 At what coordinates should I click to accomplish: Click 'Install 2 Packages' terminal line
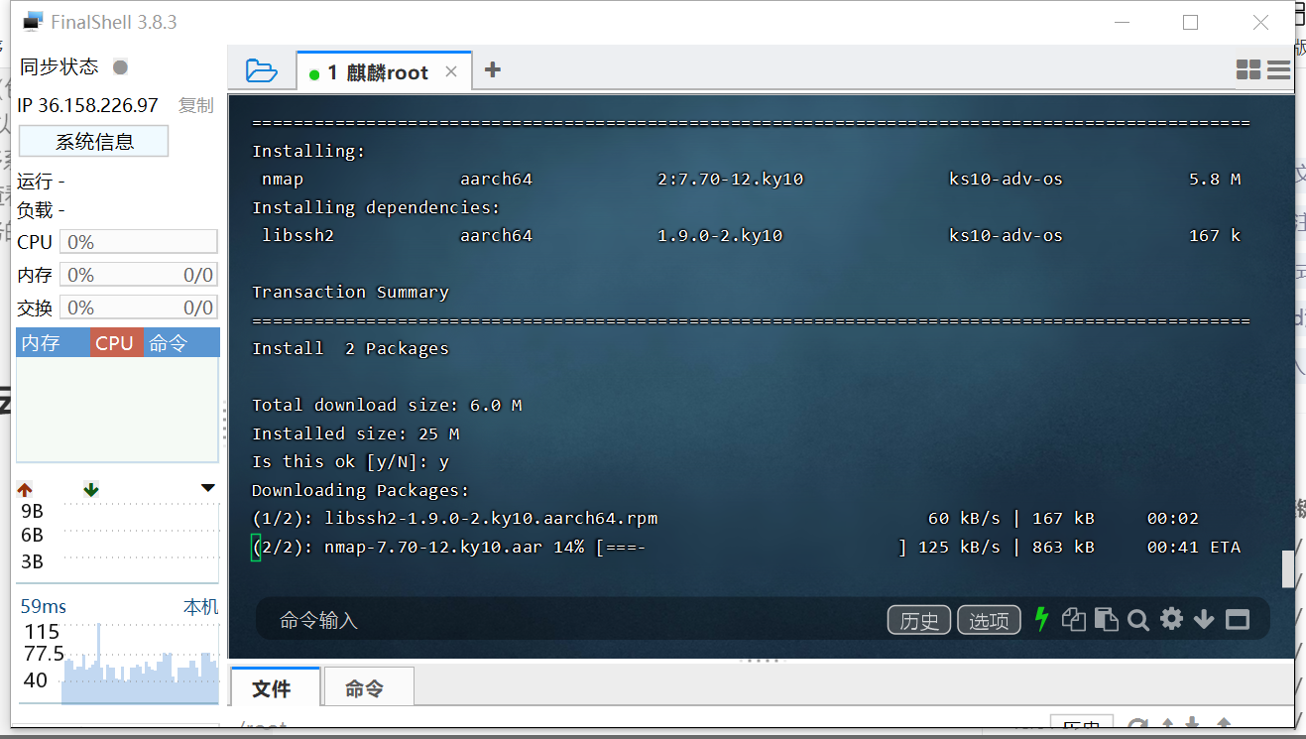[x=350, y=348]
